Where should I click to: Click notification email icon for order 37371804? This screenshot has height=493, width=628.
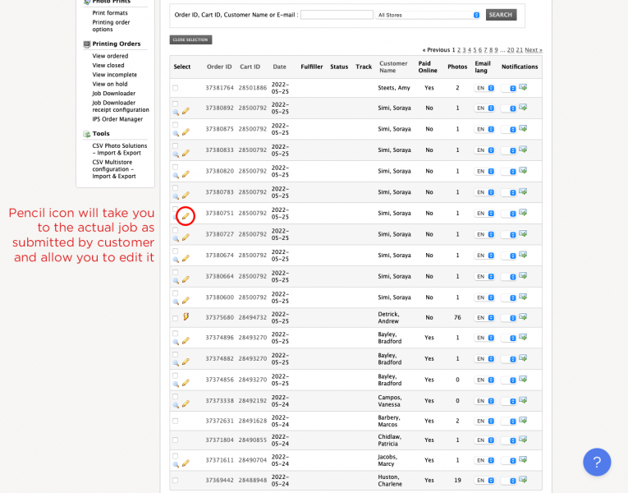pyautogui.click(x=523, y=440)
